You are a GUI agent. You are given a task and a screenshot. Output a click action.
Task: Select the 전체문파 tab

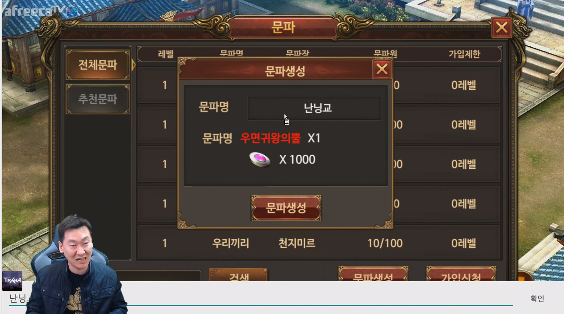tap(98, 65)
